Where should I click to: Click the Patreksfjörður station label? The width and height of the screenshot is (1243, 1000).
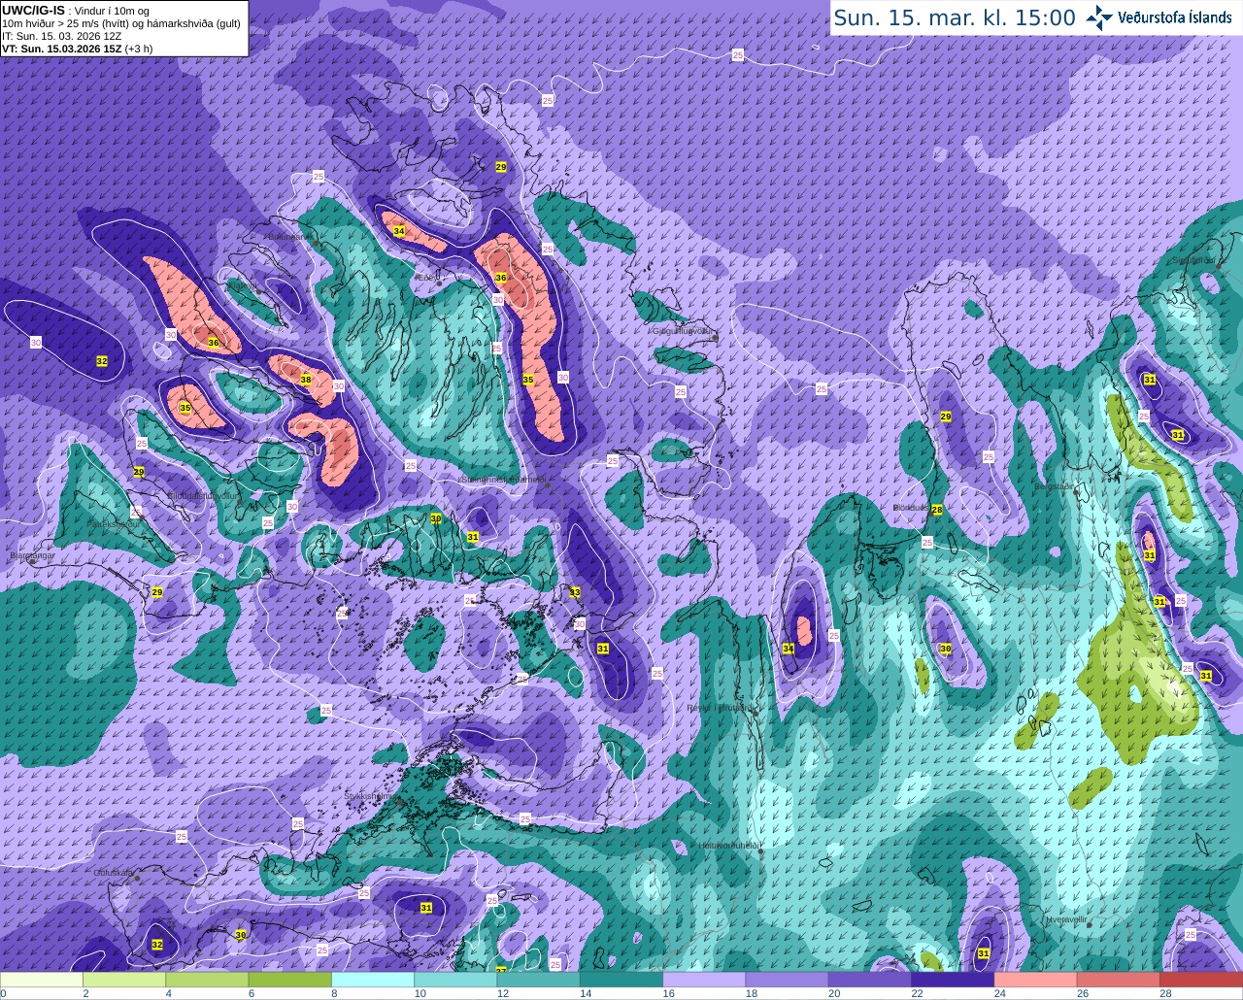[115, 523]
